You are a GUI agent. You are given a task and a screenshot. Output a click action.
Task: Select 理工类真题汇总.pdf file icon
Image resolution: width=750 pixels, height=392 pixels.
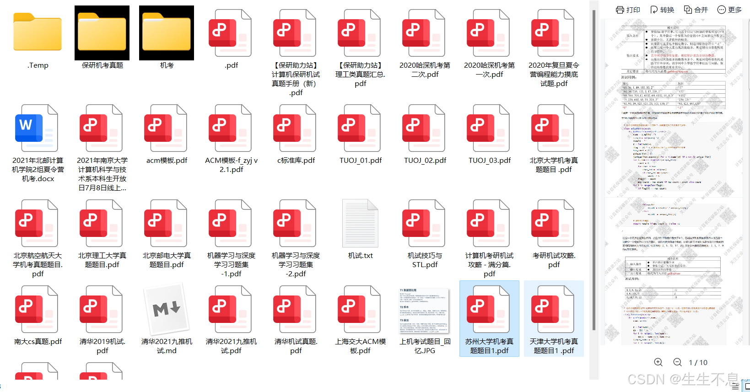[360, 33]
